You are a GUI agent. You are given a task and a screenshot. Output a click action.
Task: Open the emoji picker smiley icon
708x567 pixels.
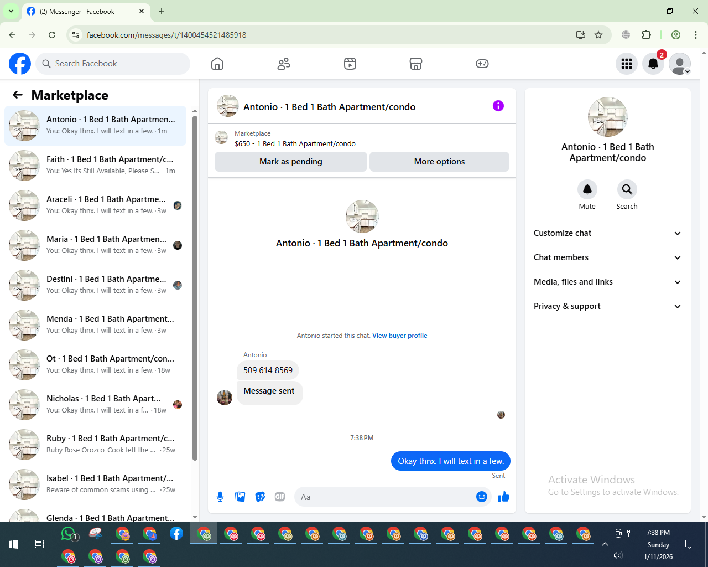click(482, 497)
